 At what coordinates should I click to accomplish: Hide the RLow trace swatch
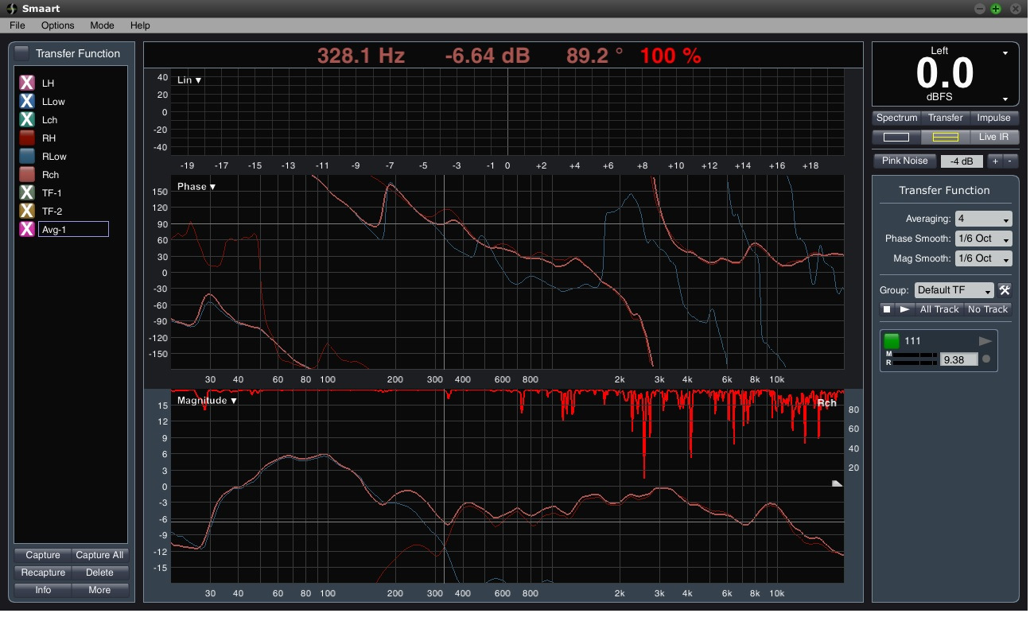27,156
